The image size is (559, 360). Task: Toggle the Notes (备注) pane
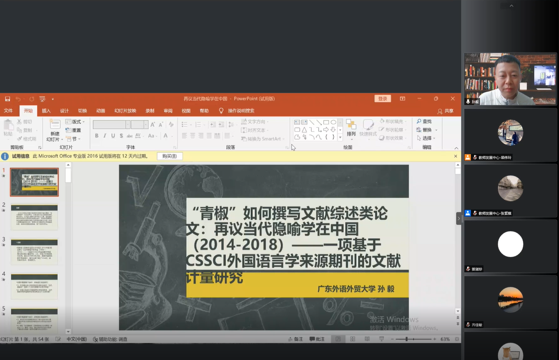pos(296,339)
